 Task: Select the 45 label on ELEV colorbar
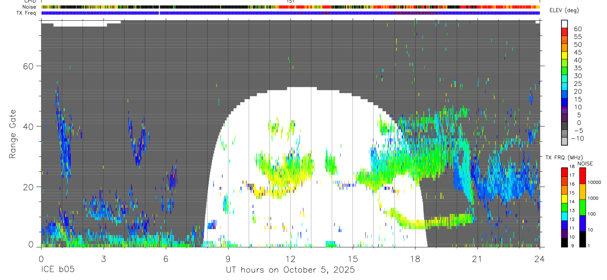click(x=577, y=52)
